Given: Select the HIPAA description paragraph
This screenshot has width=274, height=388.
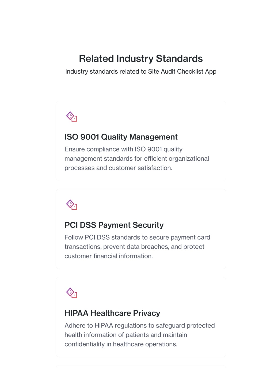Looking at the screenshot, I should (x=140, y=335).
